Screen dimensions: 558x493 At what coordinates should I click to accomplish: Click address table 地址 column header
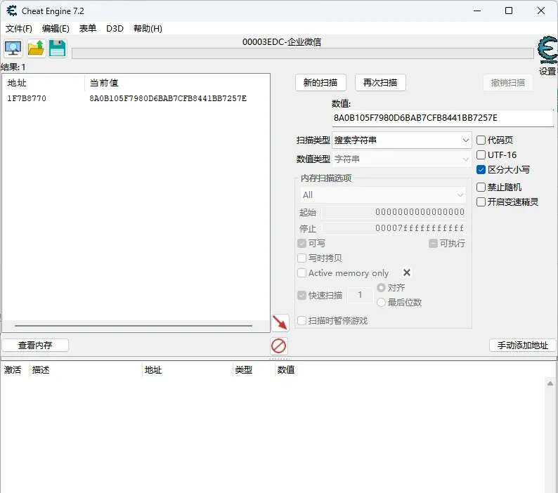(153, 370)
